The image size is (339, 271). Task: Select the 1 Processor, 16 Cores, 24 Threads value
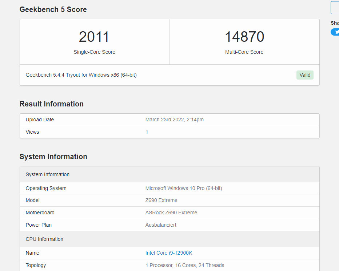point(185,266)
